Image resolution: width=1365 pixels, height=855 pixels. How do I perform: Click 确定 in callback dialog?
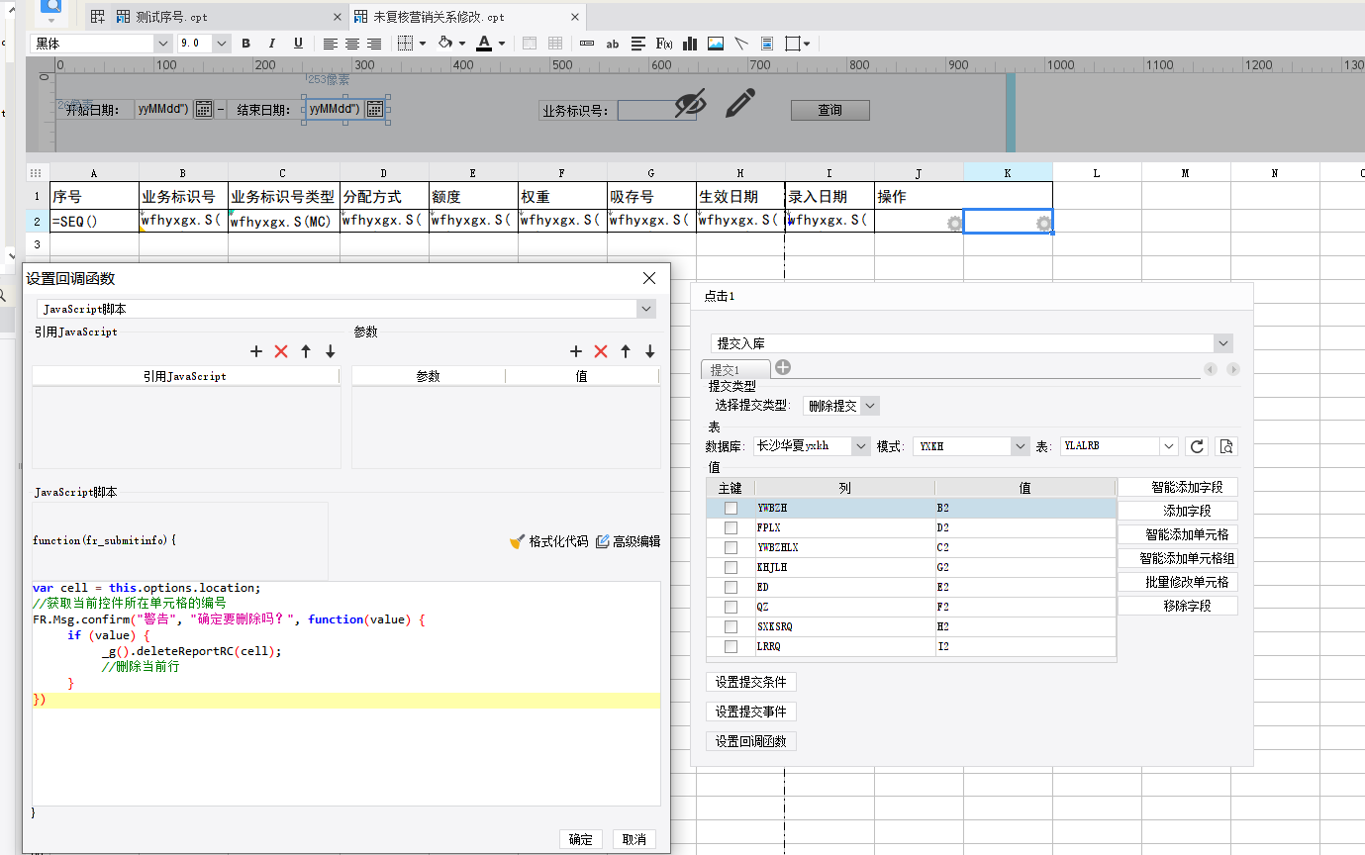click(581, 839)
